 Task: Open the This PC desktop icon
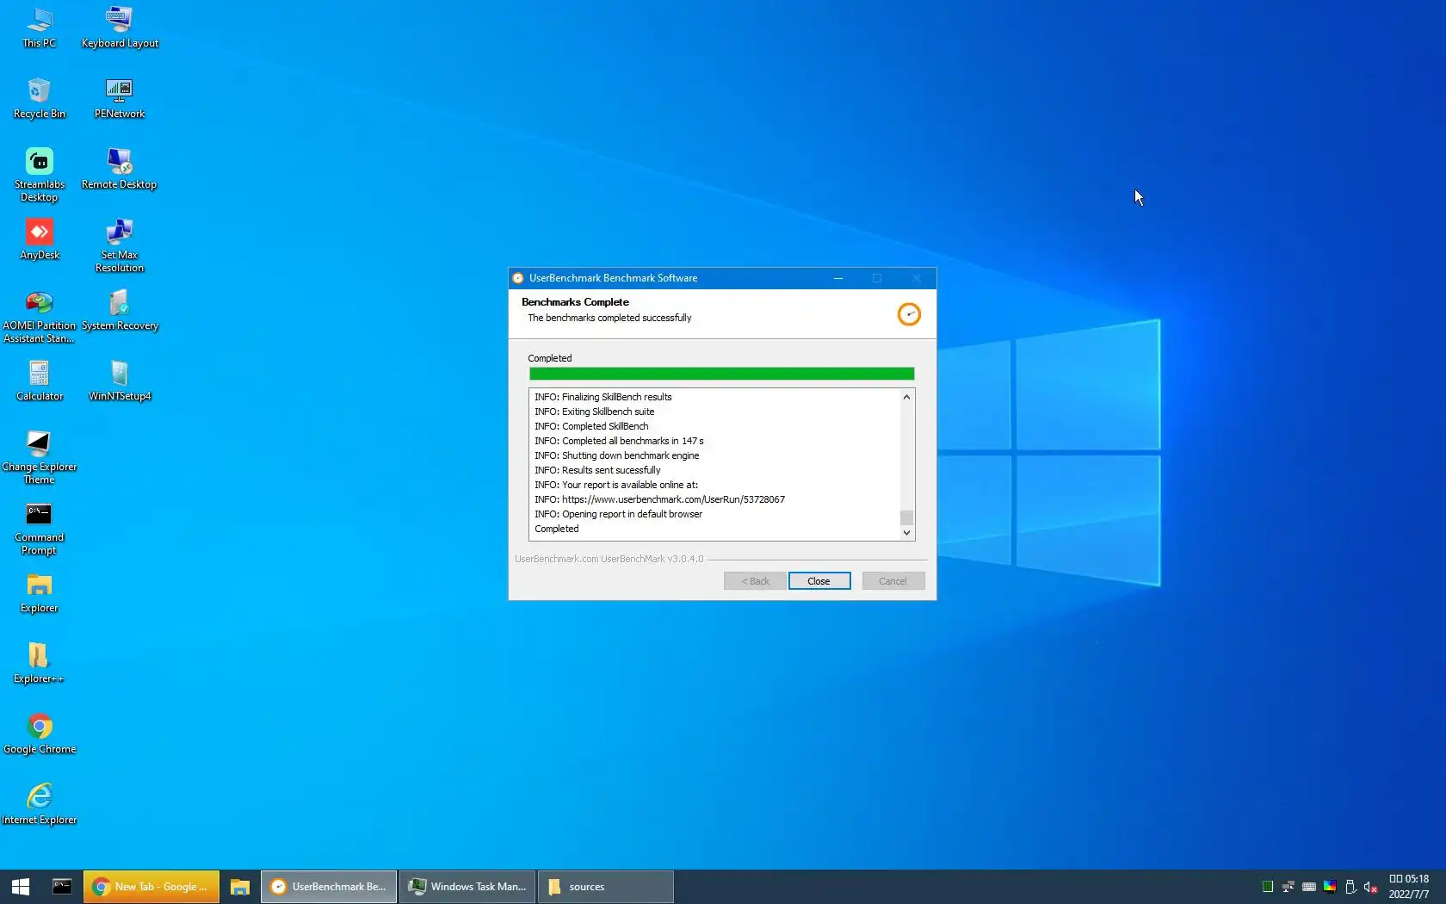[39, 28]
